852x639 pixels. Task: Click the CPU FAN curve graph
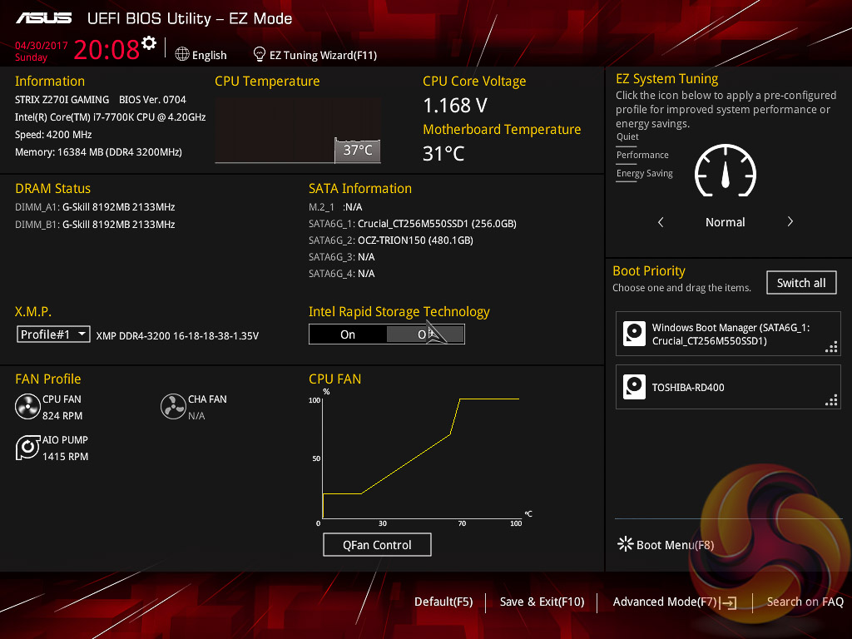point(421,459)
